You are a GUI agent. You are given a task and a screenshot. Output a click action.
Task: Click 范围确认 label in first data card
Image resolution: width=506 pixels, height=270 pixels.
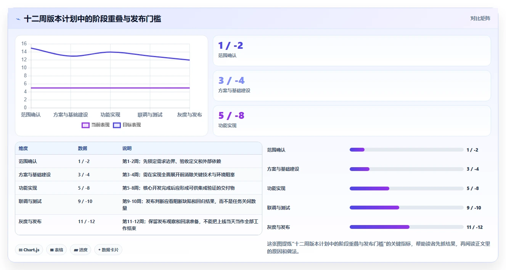(x=227, y=56)
